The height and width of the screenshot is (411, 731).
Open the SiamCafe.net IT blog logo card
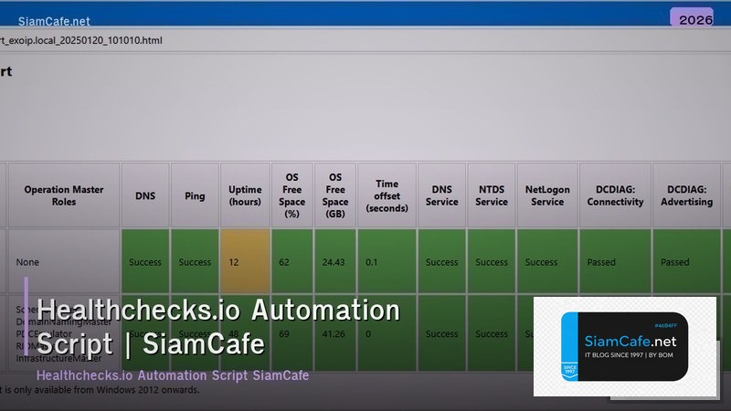pos(625,346)
